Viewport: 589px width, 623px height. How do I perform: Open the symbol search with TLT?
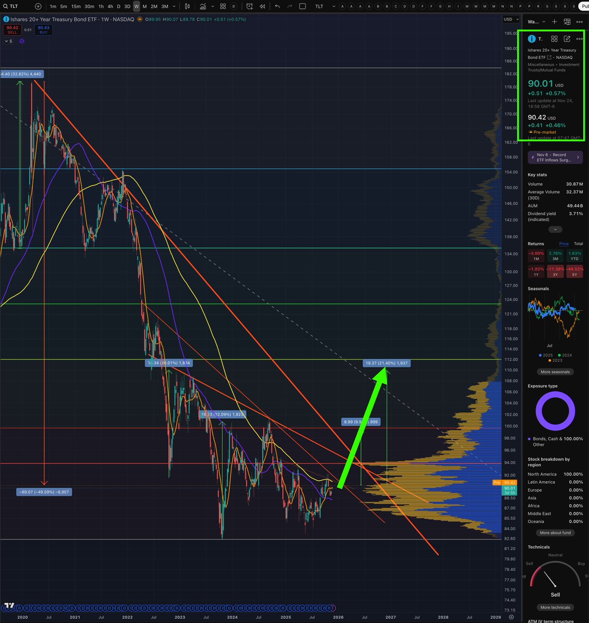pos(10,6)
